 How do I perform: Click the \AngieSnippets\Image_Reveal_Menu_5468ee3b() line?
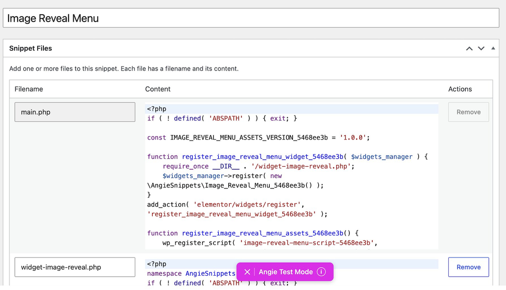tap(235, 185)
